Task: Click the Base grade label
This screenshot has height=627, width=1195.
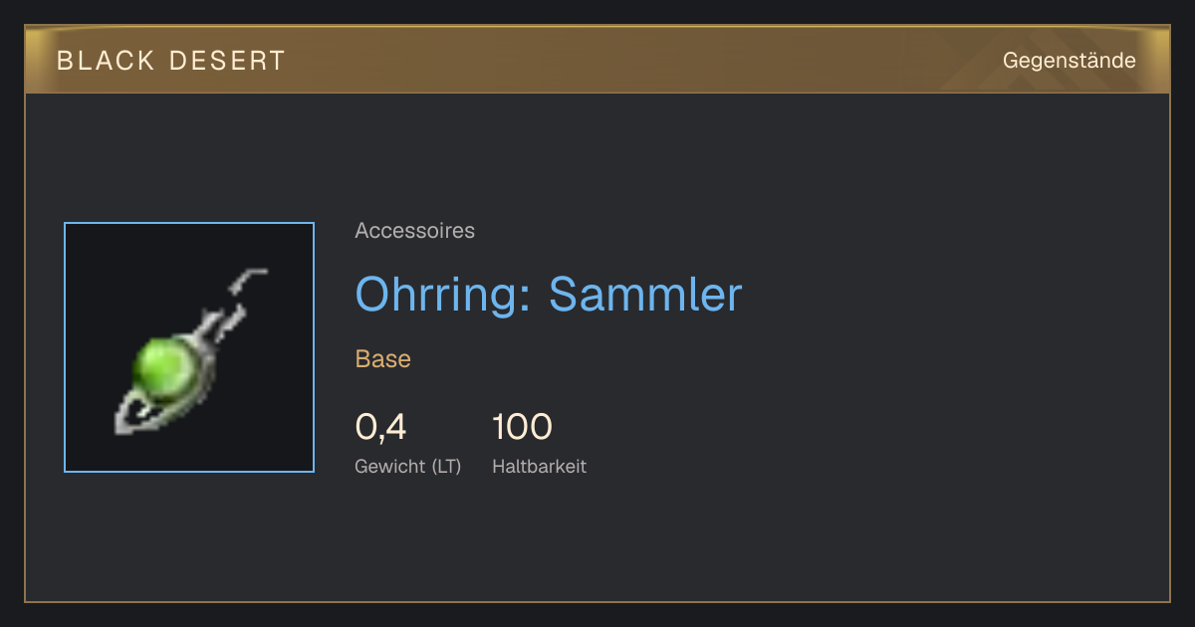Action: pos(383,359)
